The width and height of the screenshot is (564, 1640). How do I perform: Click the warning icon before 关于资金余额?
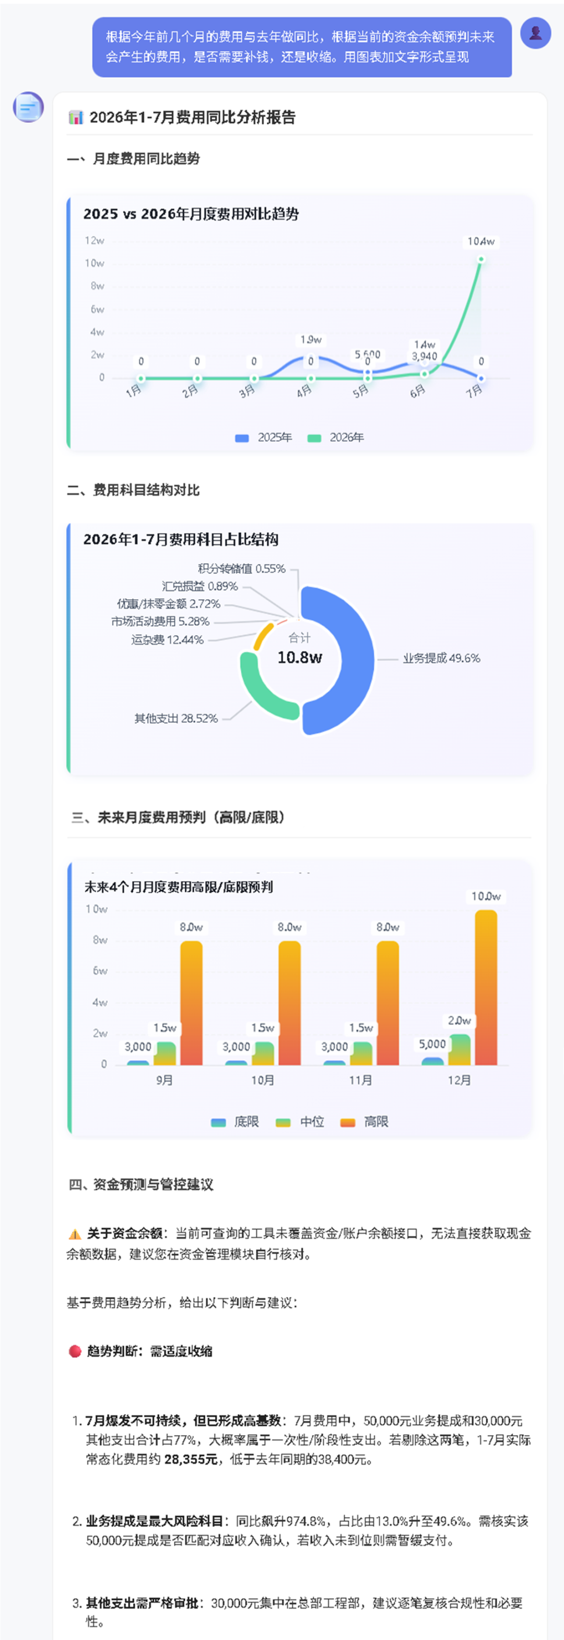pos(74,1234)
